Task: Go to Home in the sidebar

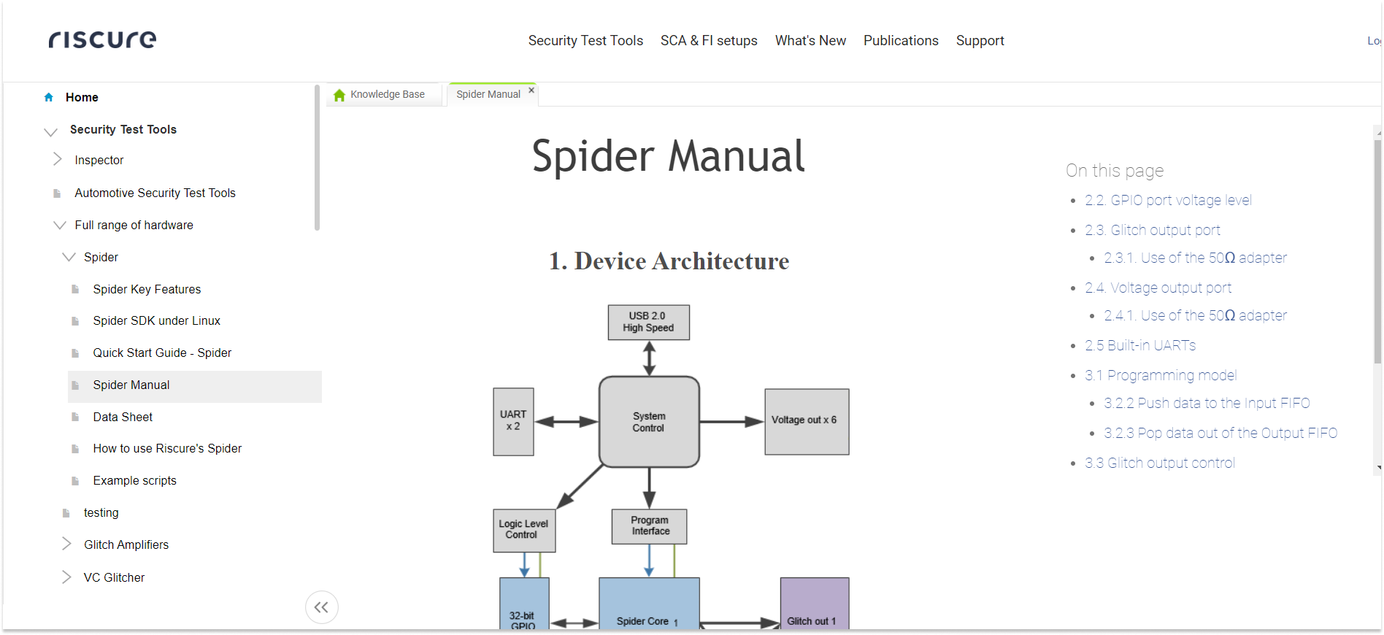Action: (x=82, y=97)
